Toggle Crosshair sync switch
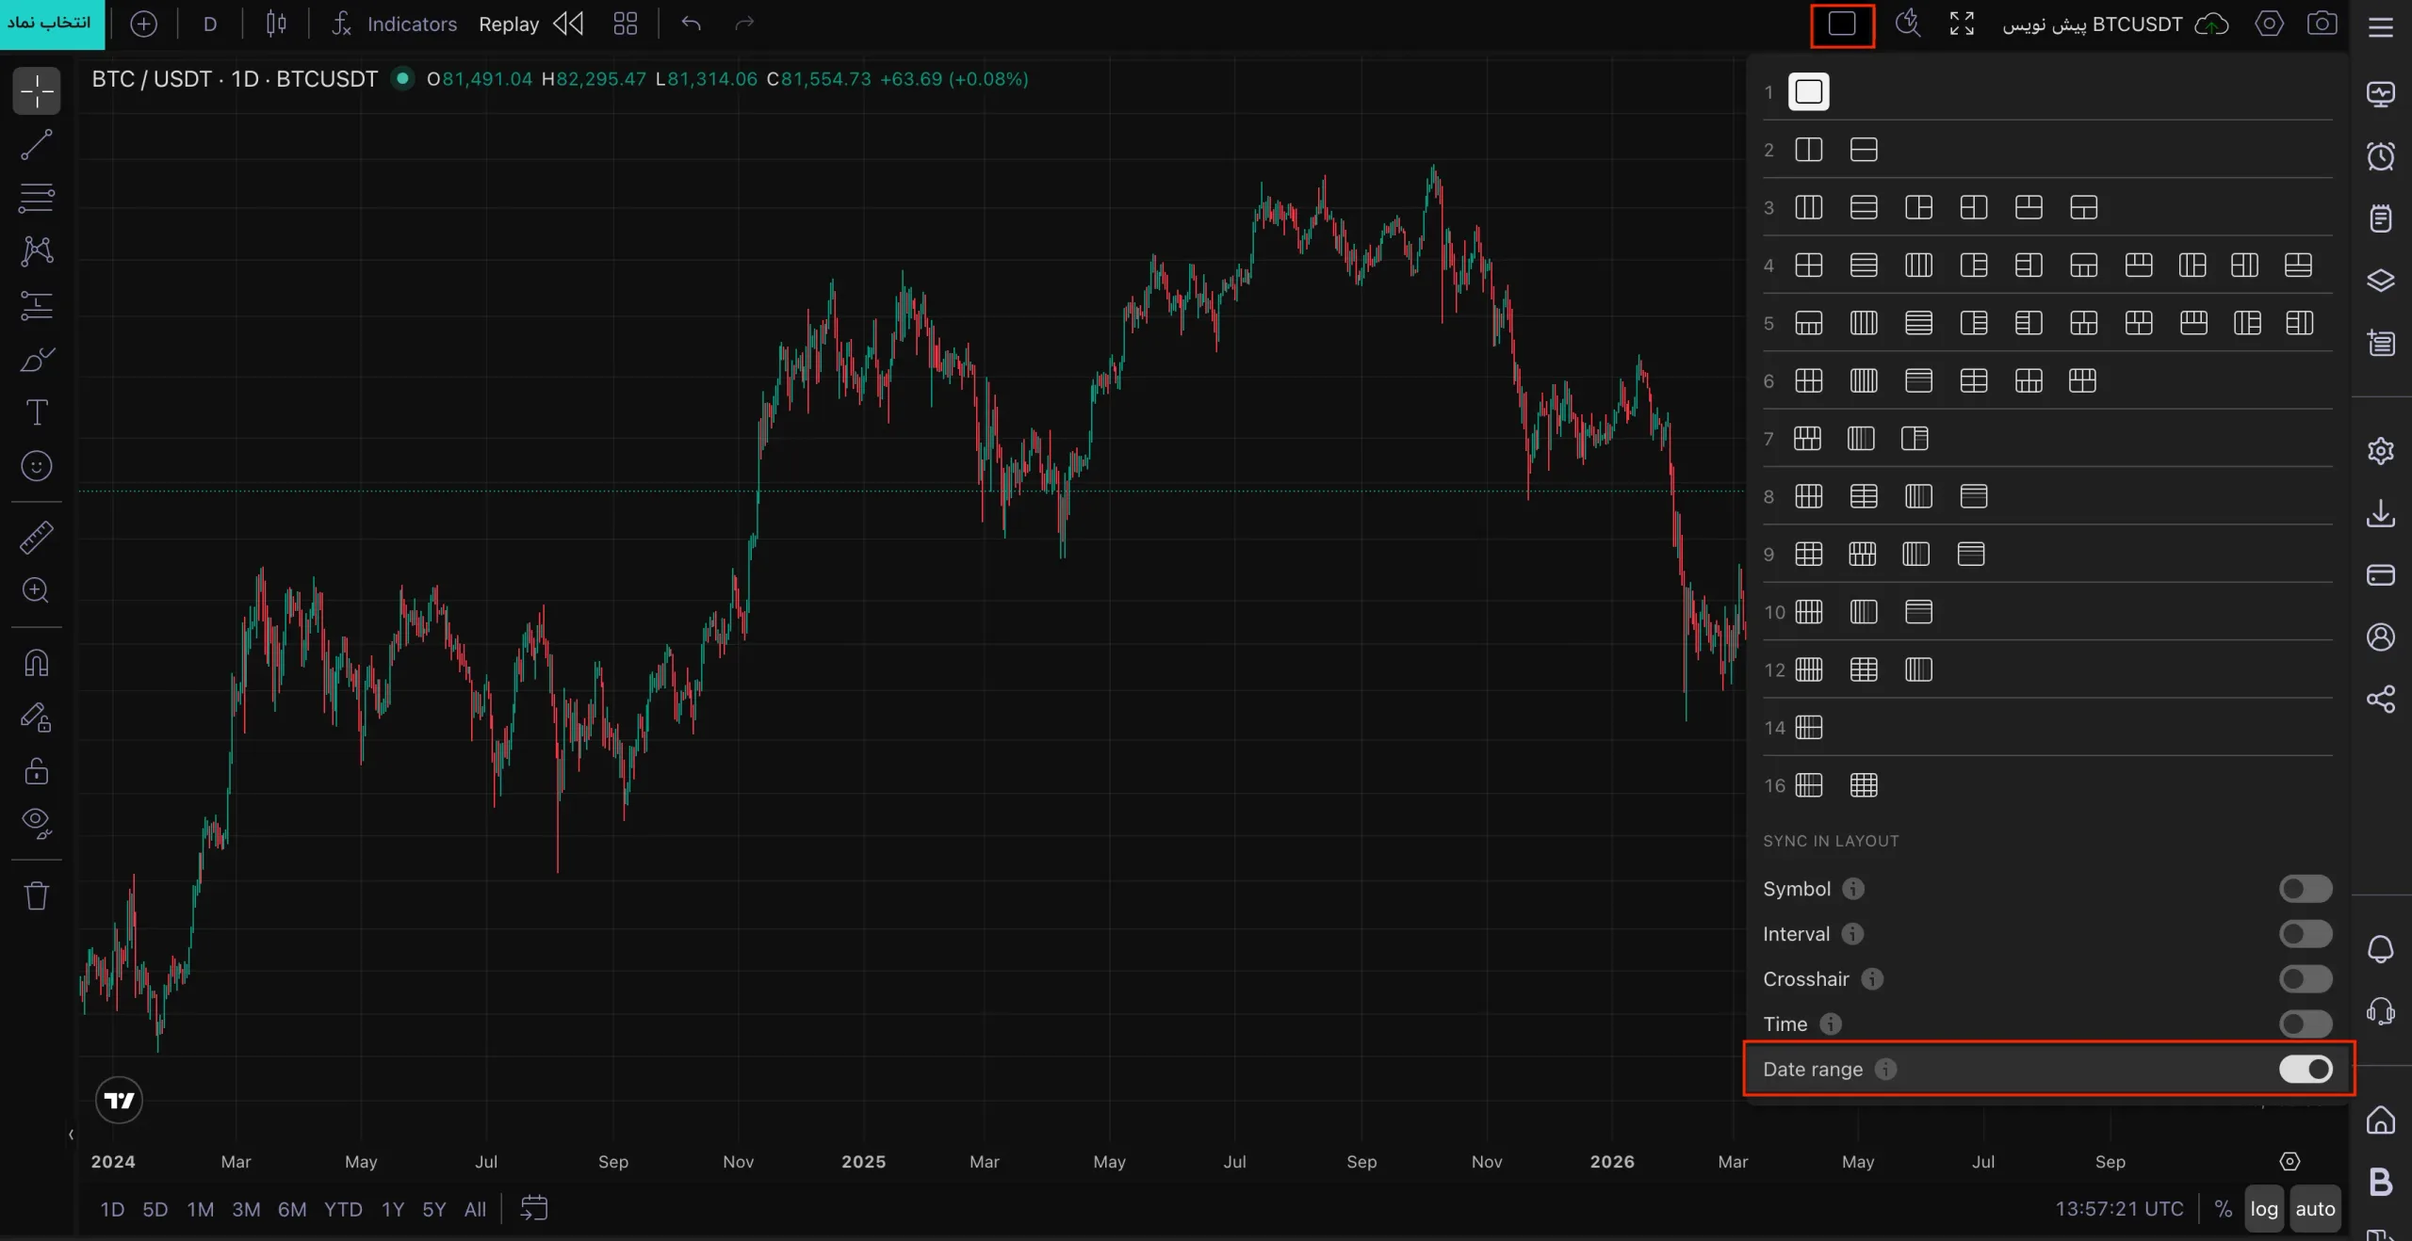The image size is (2412, 1241). 2306,979
